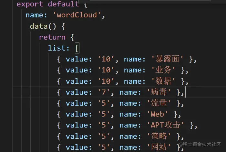This screenshot has width=226, height=152.
Task: Click the string '策略'
Action: coord(159,136)
